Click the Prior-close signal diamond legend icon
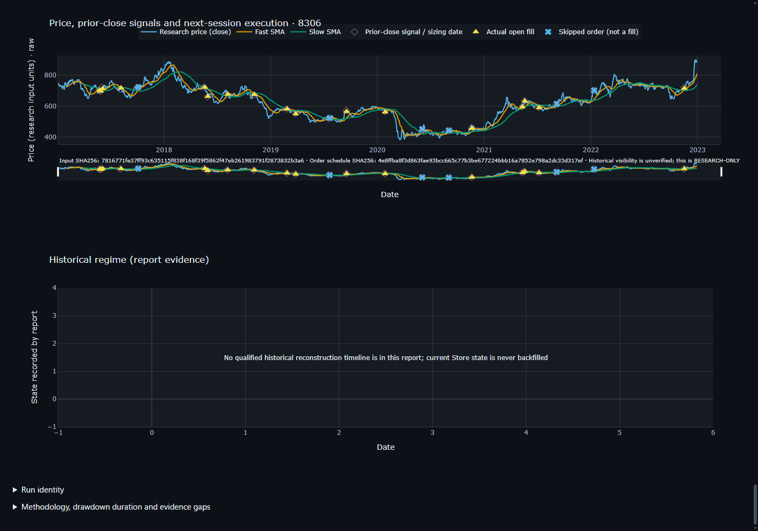Screen dimensions: 758x531 pos(354,32)
